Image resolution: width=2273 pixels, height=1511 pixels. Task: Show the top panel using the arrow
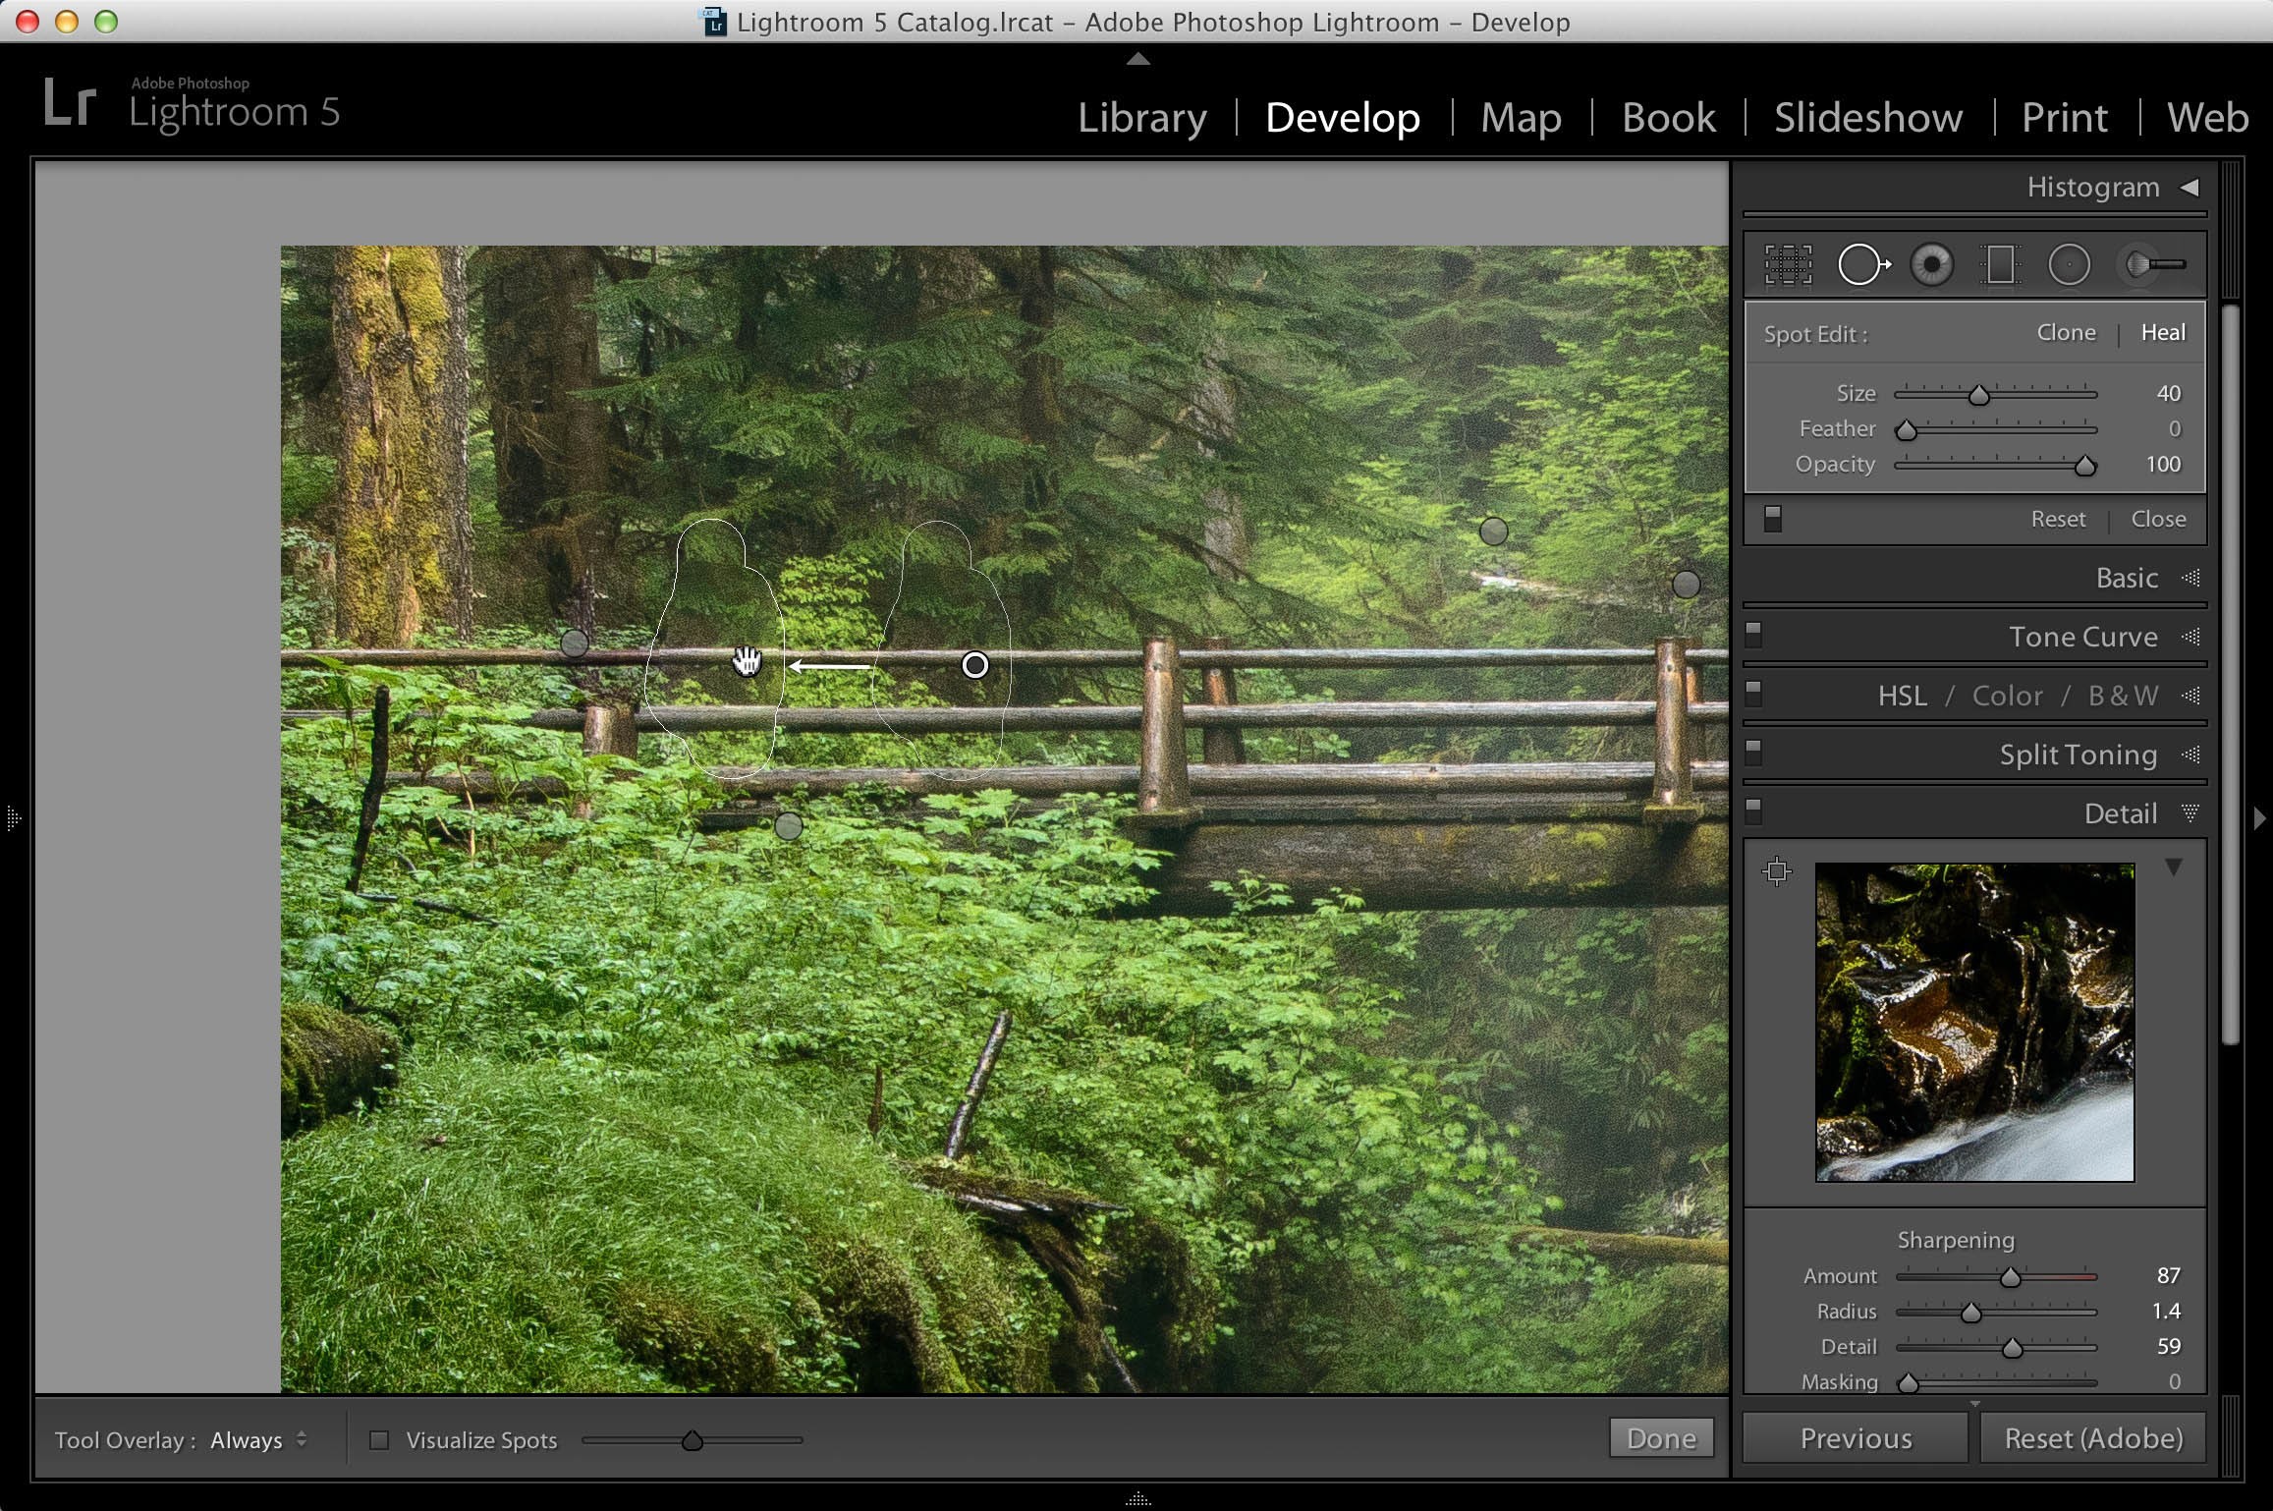1137,59
